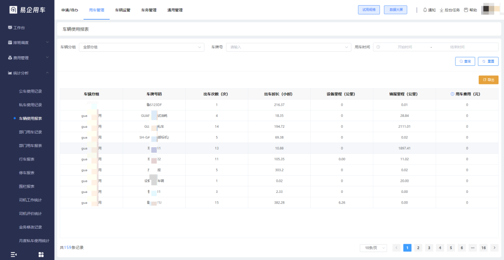
Task: Click the info icon beside 用车费用
Action: [452, 94]
